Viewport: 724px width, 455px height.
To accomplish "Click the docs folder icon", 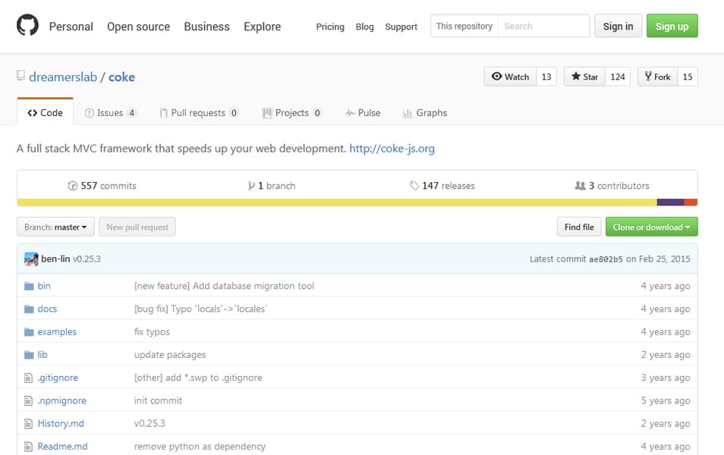I will 29,309.
